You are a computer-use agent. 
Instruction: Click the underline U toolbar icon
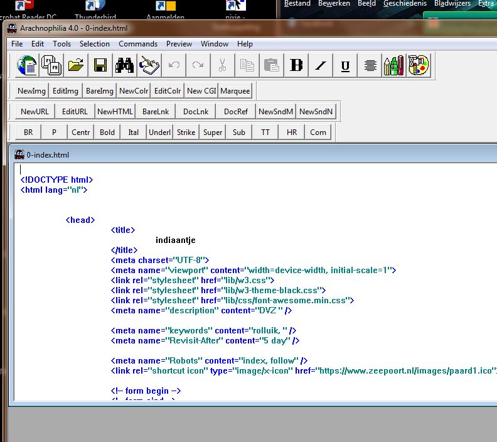pos(345,65)
